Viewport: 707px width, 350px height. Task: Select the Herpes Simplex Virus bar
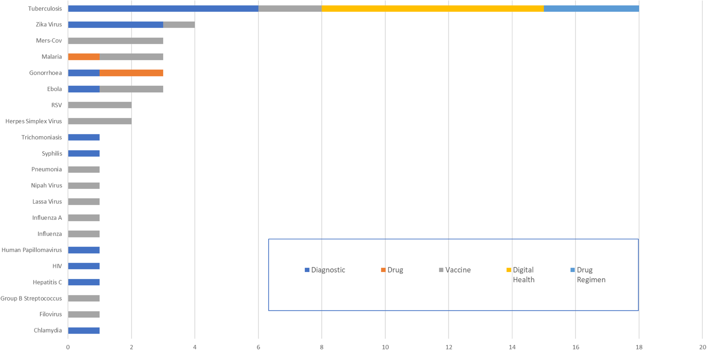(100, 121)
